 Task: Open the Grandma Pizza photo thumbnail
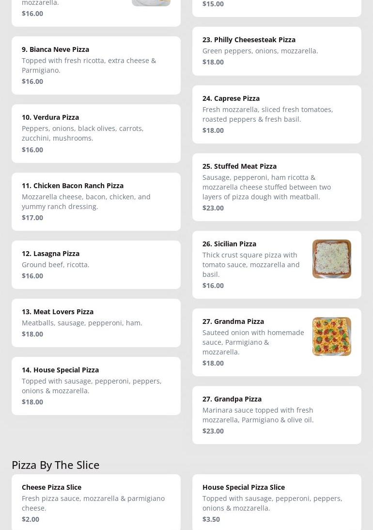pyautogui.click(x=331, y=337)
